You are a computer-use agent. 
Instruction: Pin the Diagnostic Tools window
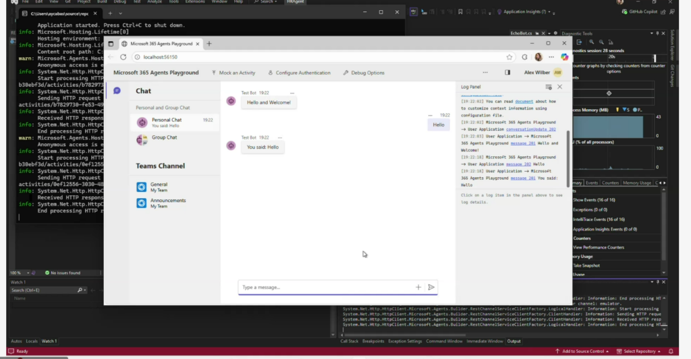coord(657,34)
